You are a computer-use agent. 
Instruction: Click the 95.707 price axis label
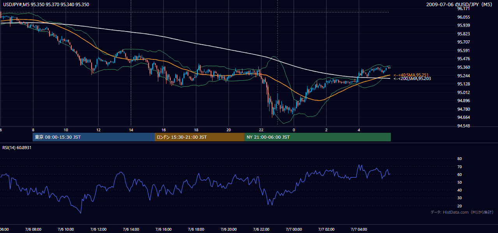[x=463, y=42]
